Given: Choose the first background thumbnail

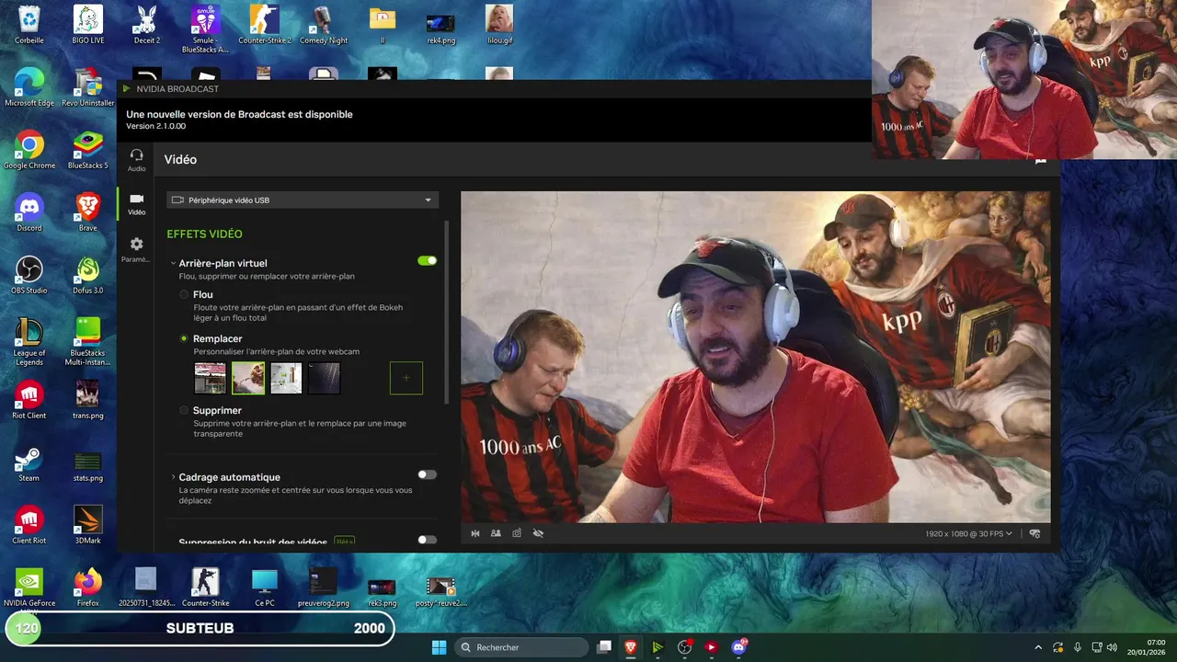Looking at the screenshot, I should point(210,378).
